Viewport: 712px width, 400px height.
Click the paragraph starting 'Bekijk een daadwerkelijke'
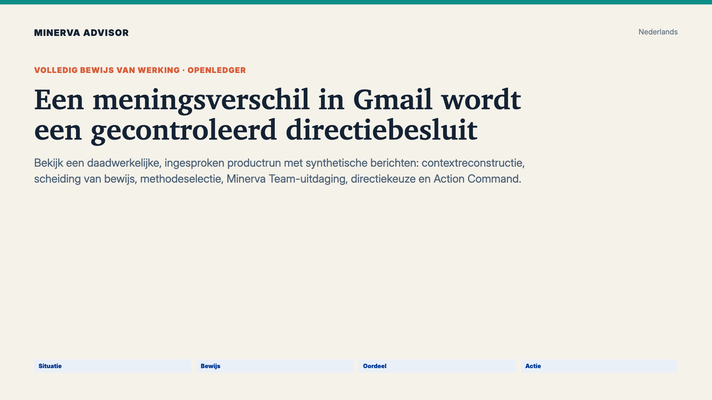click(x=279, y=171)
